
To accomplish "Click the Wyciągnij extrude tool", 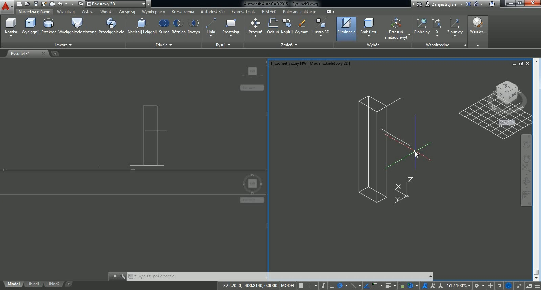I will (30, 26).
